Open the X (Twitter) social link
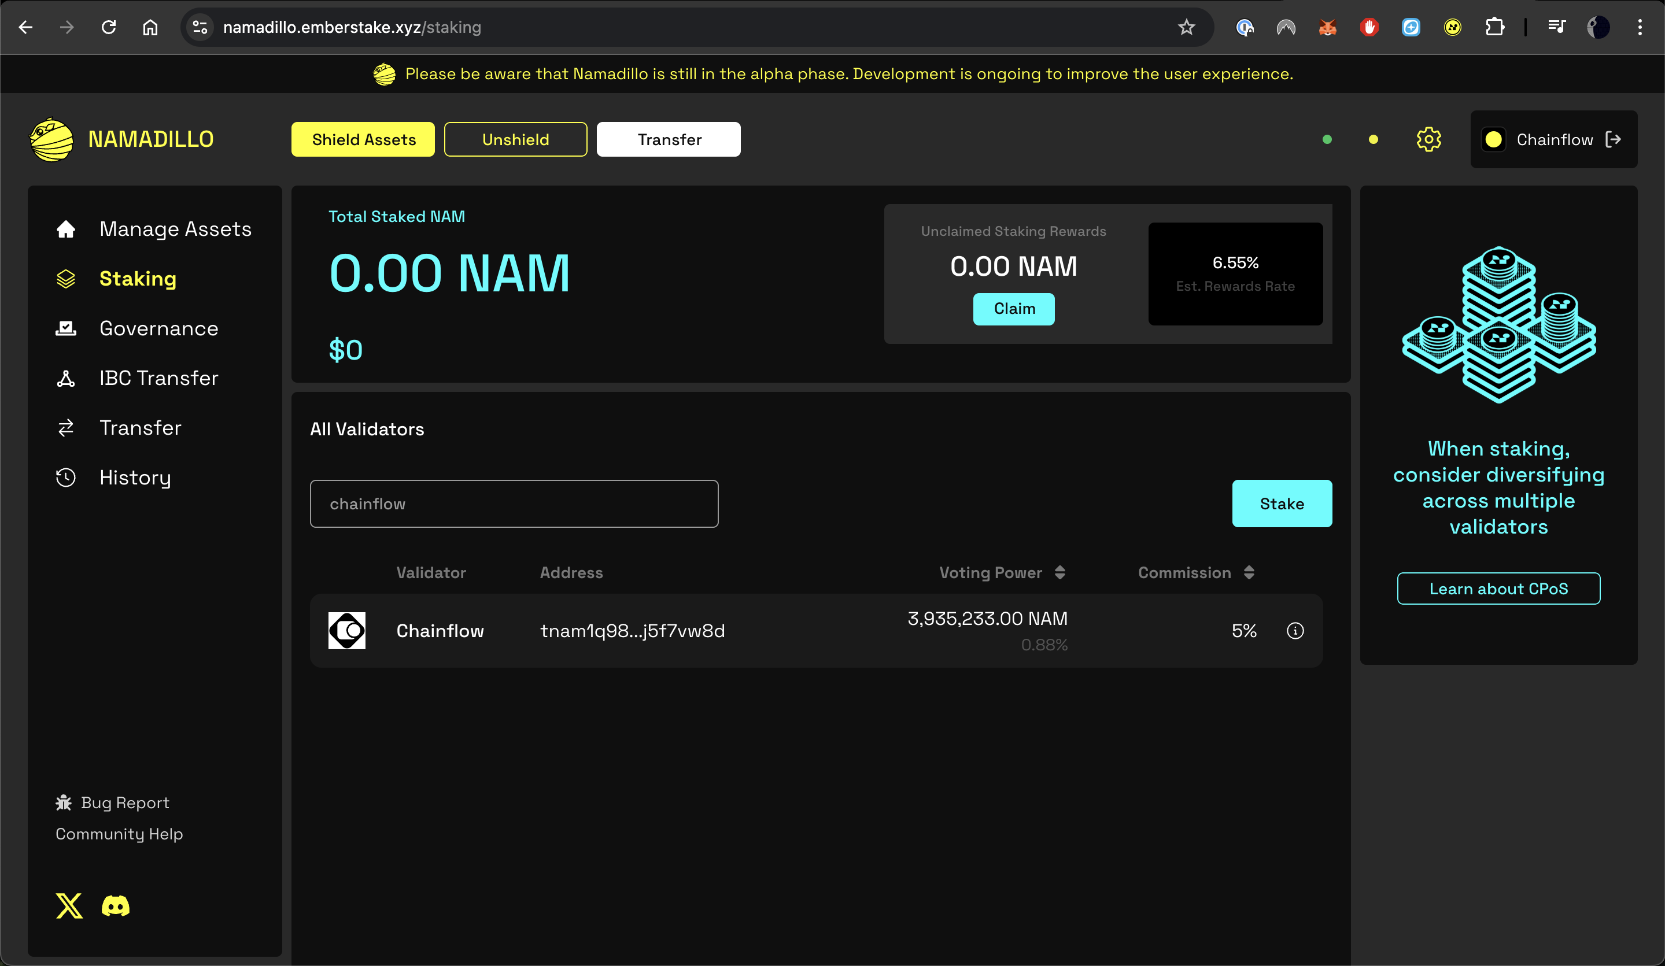This screenshot has width=1665, height=966. [69, 906]
